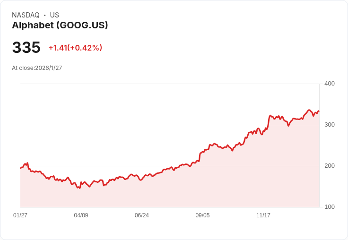The image size is (348, 240).
Task: Select the 06/24 date on x-axis
Action: pyautogui.click(x=142, y=215)
